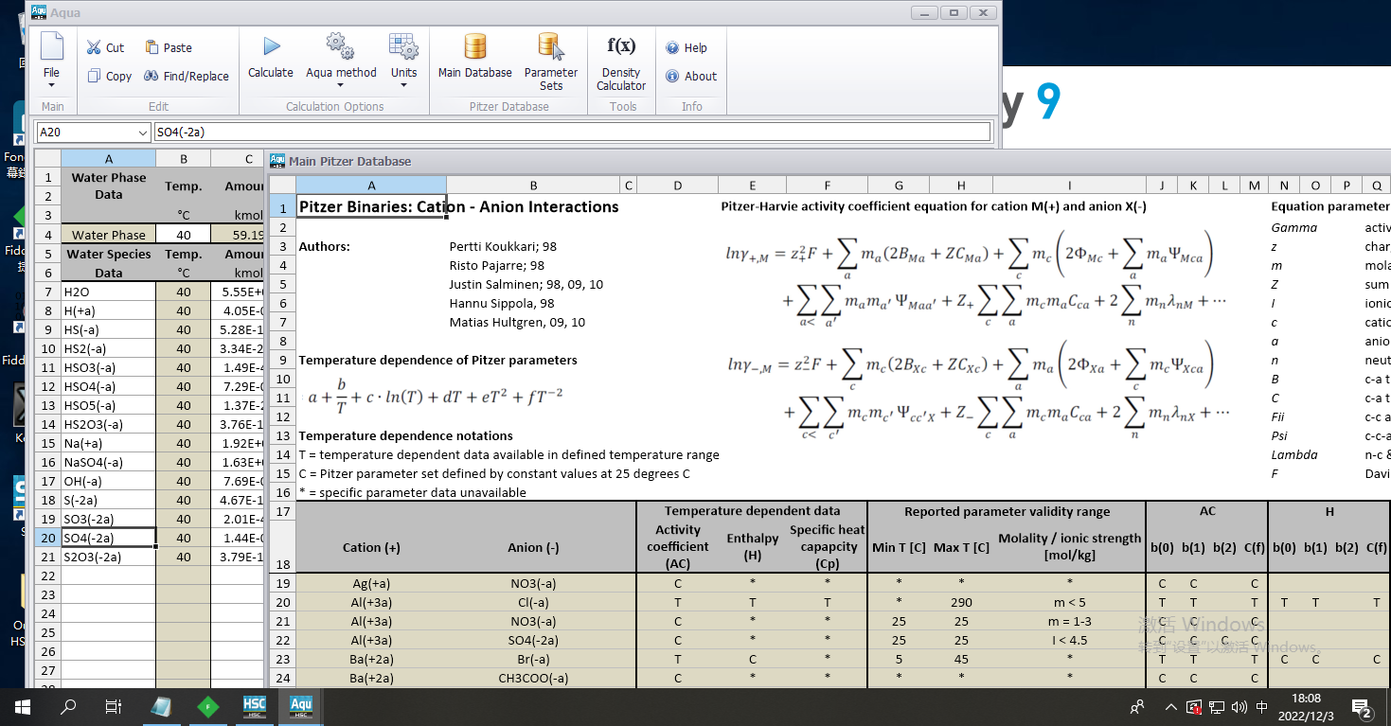Launch Density Calculator f(x) icon
The image size is (1391, 726).
click(x=621, y=45)
